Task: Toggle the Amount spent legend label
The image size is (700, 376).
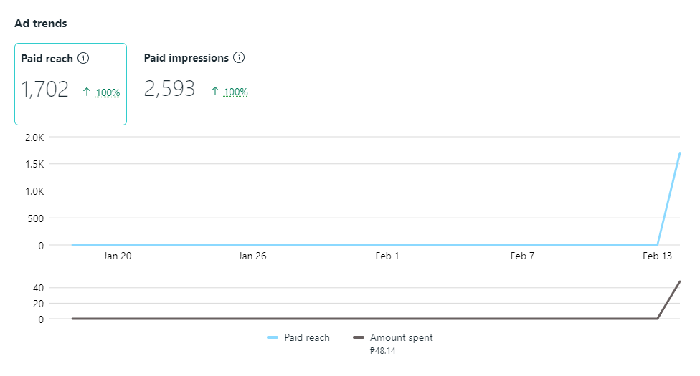Action: pyautogui.click(x=401, y=337)
